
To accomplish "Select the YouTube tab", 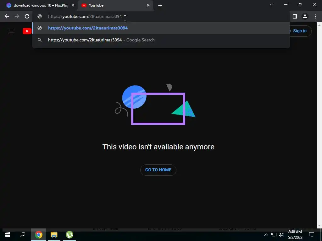I will [x=115, y=5].
